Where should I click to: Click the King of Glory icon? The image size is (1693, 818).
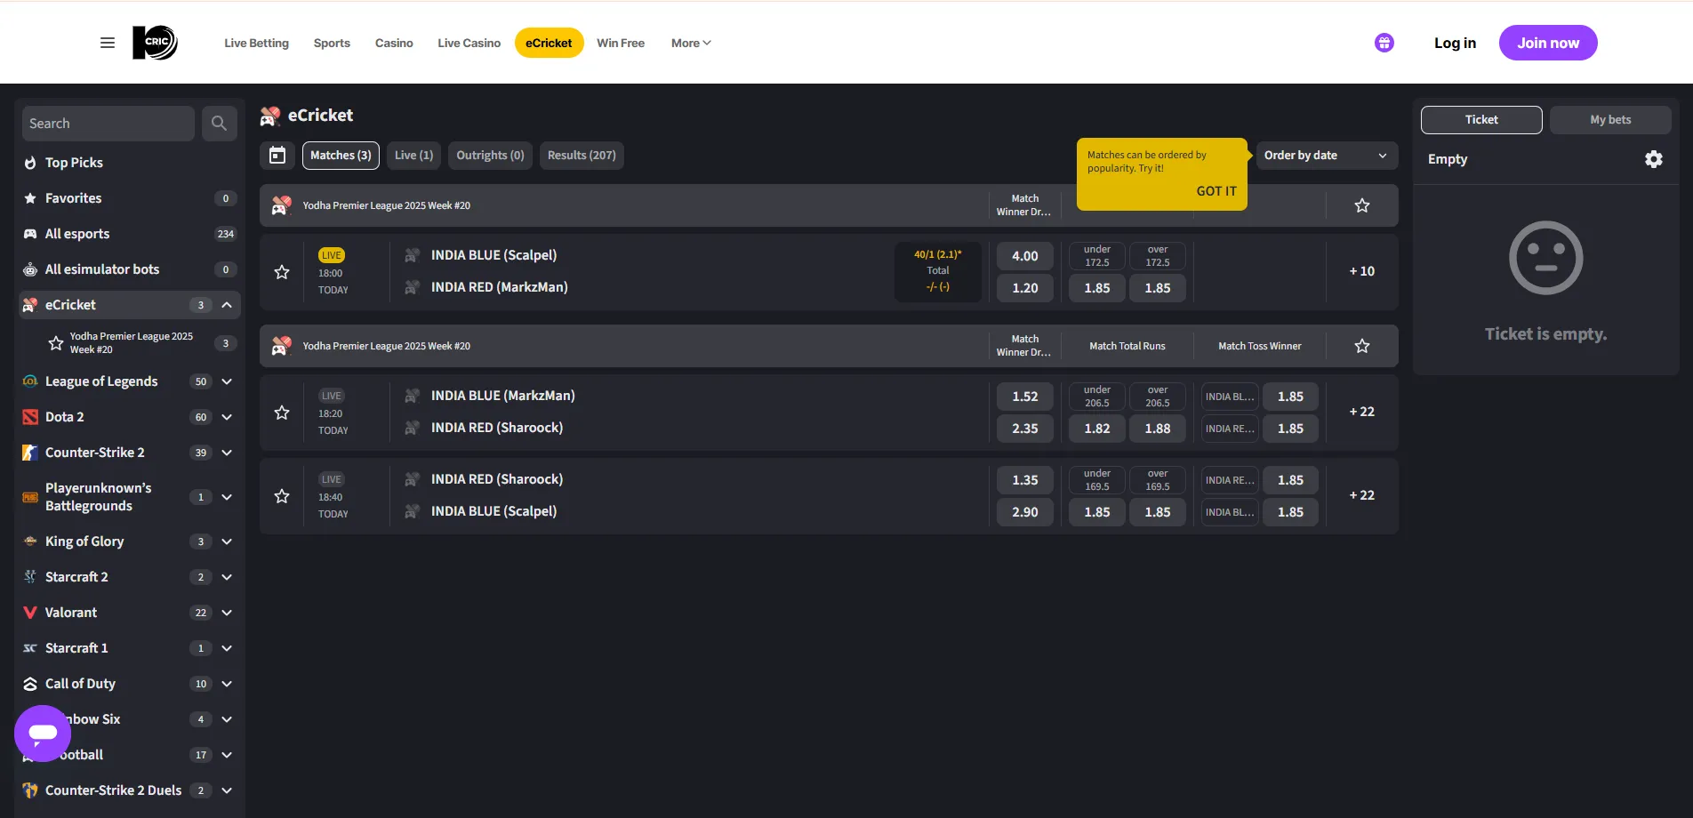[x=30, y=541]
